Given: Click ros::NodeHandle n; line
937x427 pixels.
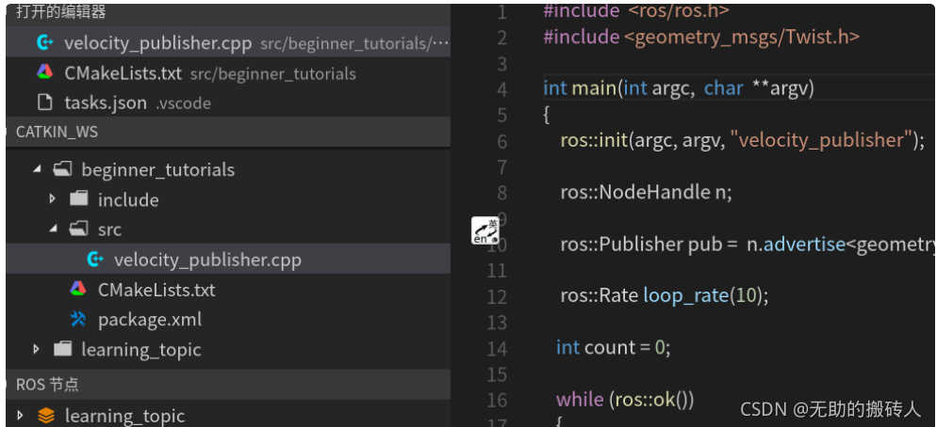Looking at the screenshot, I should tap(646, 193).
